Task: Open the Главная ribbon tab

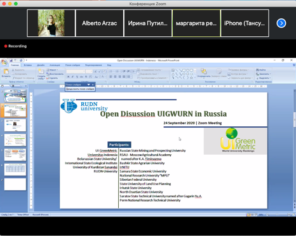Action: 15,65
